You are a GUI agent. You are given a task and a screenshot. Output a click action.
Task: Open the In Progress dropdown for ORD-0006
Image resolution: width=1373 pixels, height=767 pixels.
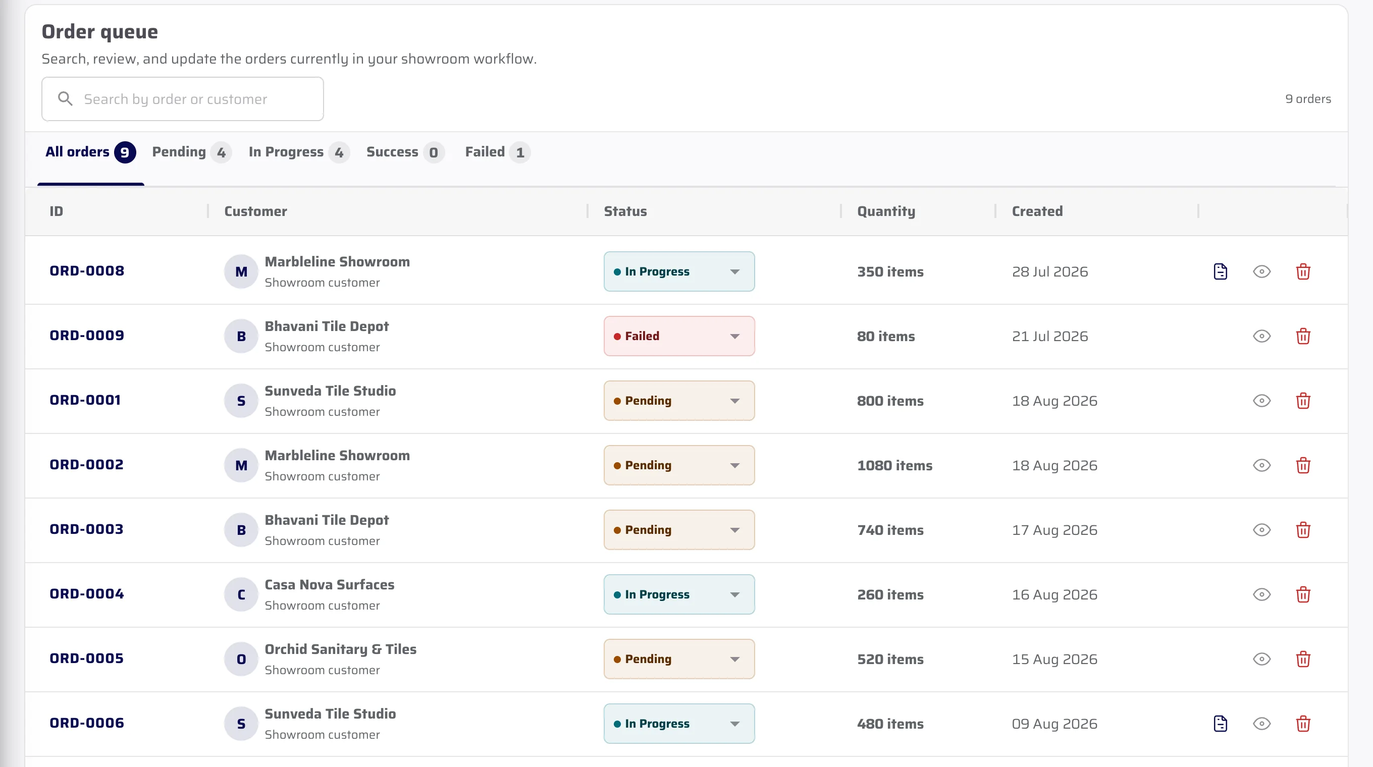tap(679, 723)
